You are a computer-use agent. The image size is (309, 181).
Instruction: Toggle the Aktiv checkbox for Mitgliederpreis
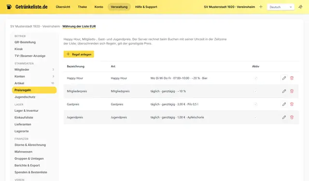[255, 91]
